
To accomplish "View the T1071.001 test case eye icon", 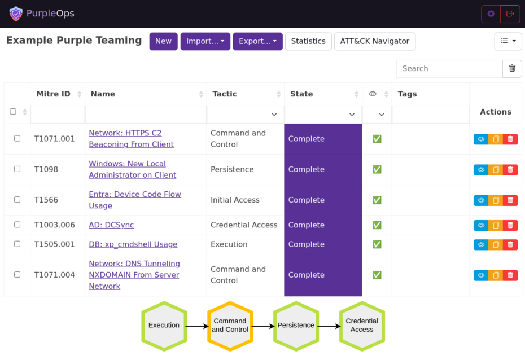I will pyautogui.click(x=481, y=139).
